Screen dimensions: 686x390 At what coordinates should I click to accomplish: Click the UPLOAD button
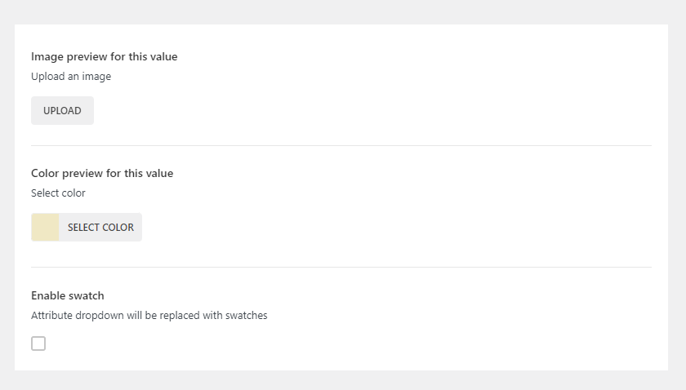[x=62, y=111]
